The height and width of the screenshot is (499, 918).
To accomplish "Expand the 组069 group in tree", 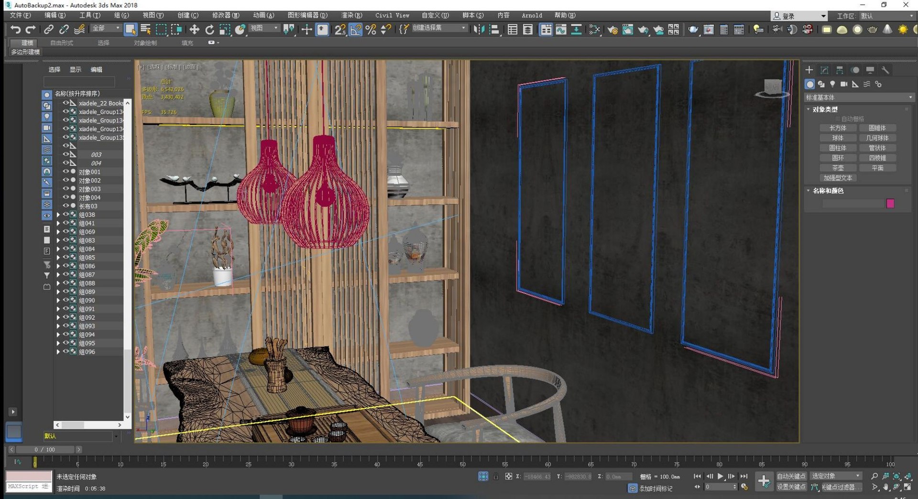I will [x=58, y=232].
